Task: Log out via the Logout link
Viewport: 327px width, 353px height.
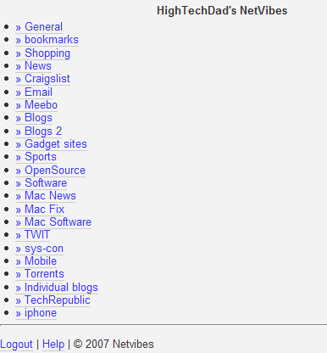Action: click(16, 345)
